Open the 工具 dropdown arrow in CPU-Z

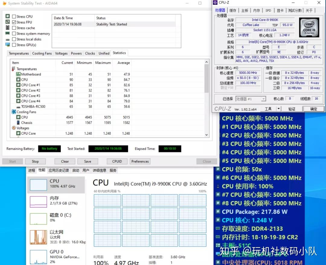(x=278, y=109)
